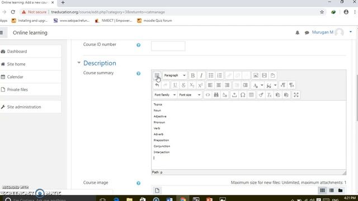Open help for Course summary
The width and height of the screenshot is (358, 201).
point(138,73)
